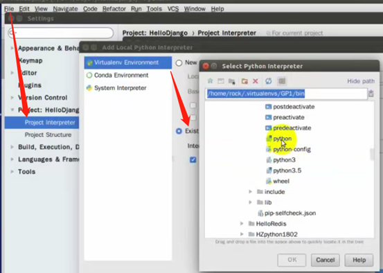Image resolution: width=383 pixels, height=273 pixels.
Task: Click Conda Environment circle icon
Action: point(89,76)
